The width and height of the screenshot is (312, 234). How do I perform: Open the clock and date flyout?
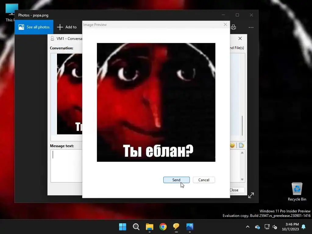[290, 227]
